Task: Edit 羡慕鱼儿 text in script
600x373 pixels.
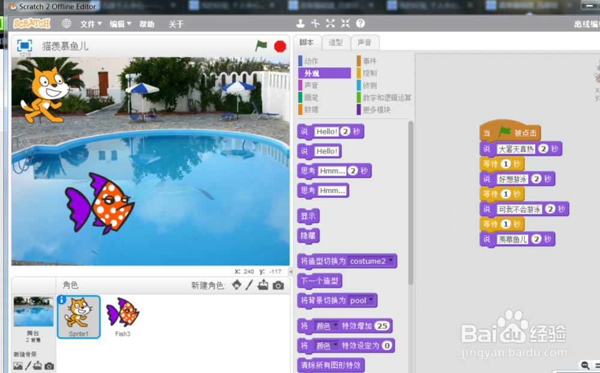Action: coord(513,239)
